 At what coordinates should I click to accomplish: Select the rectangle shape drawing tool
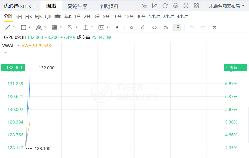23,27
